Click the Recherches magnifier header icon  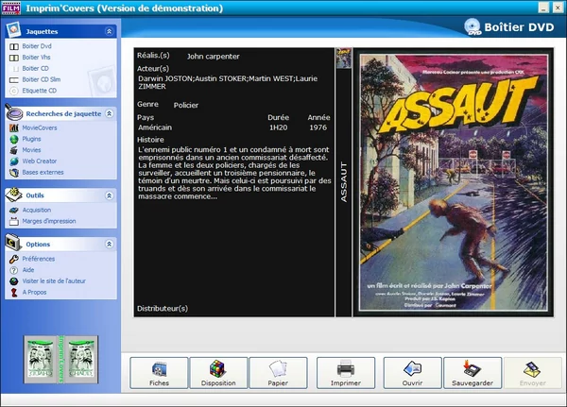(x=14, y=112)
